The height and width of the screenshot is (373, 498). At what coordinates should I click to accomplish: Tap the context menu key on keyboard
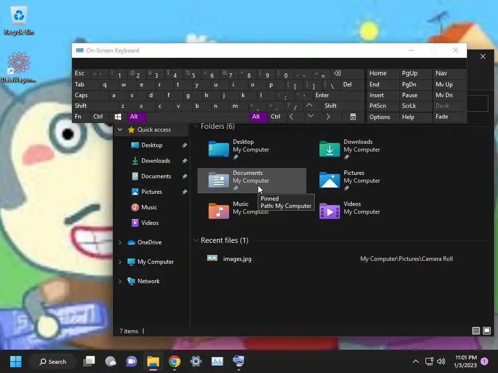pos(353,117)
